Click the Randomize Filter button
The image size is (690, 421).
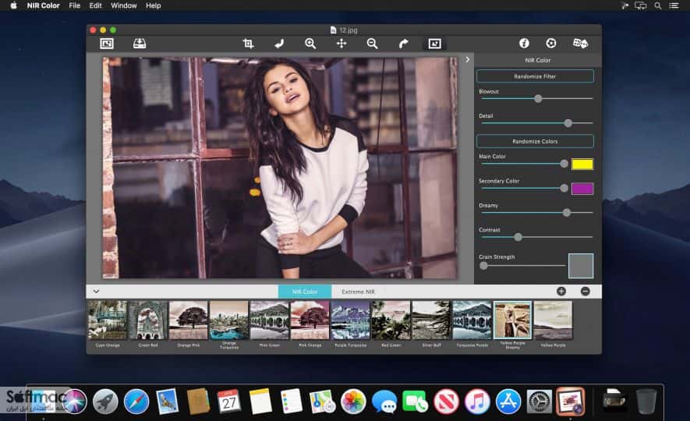tap(535, 76)
